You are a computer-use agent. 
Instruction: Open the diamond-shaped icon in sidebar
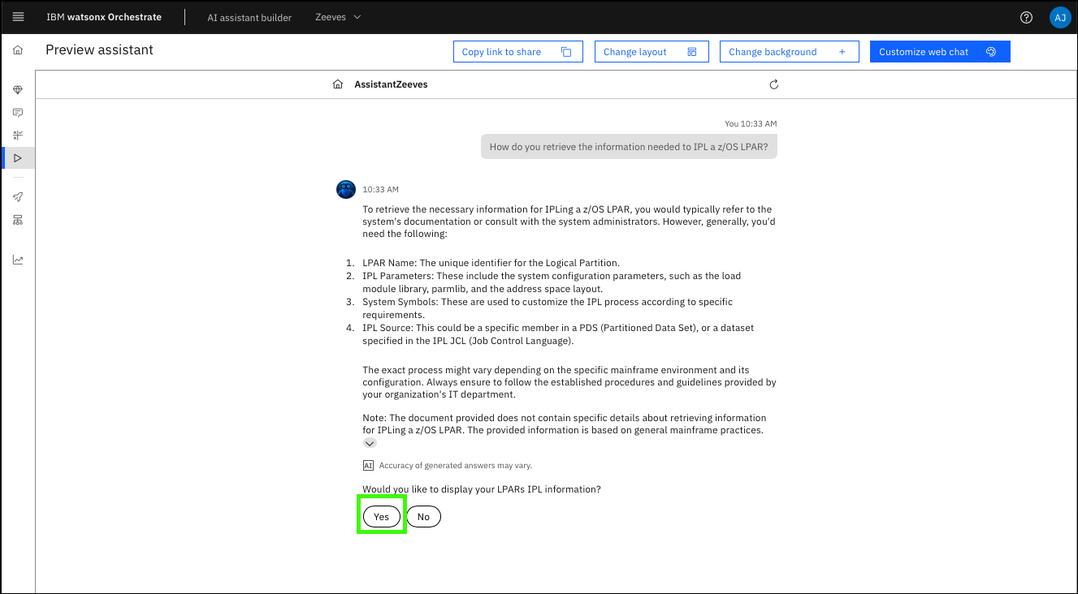pyautogui.click(x=18, y=90)
